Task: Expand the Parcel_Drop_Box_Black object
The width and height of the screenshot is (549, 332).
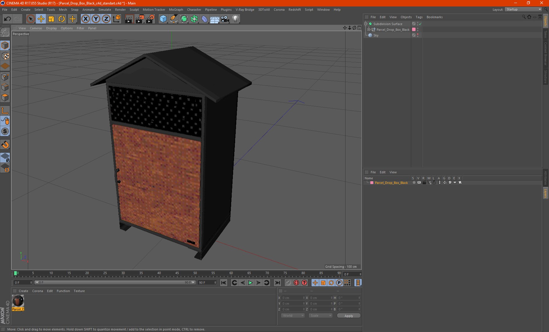Action: [369, 30]
